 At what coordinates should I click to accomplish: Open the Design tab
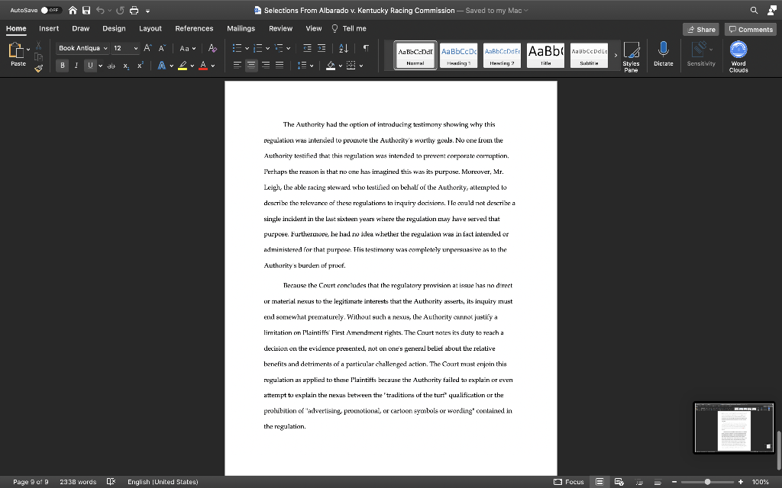pyautogui.click(x=114, y=28)
